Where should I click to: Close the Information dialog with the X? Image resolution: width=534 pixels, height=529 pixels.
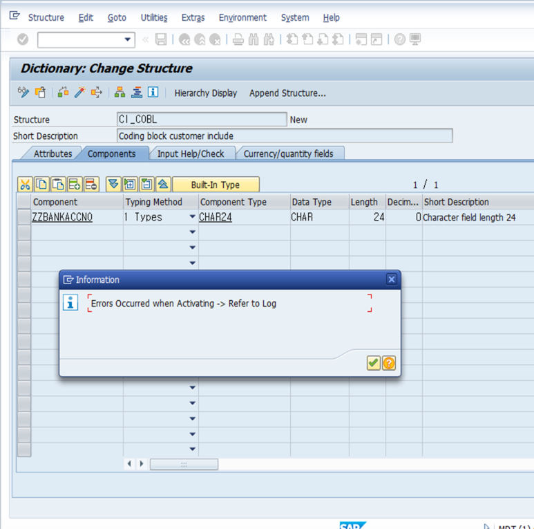(392, 279)
